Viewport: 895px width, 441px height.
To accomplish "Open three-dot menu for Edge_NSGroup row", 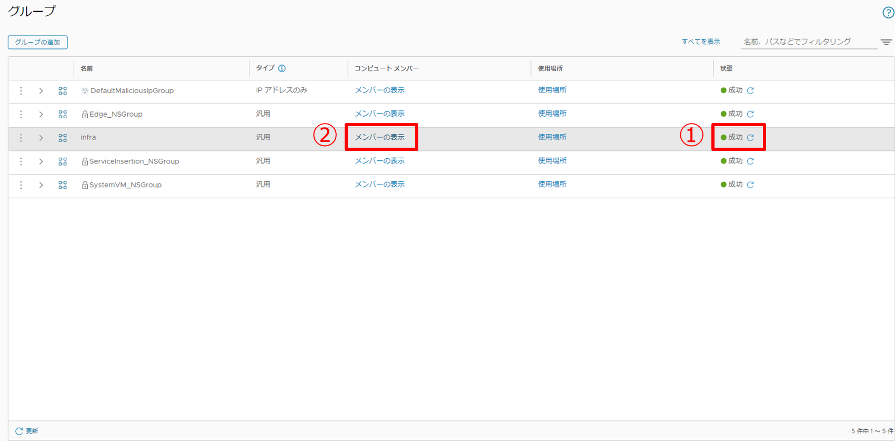I will pyautogui.click(x=21, y=114).
